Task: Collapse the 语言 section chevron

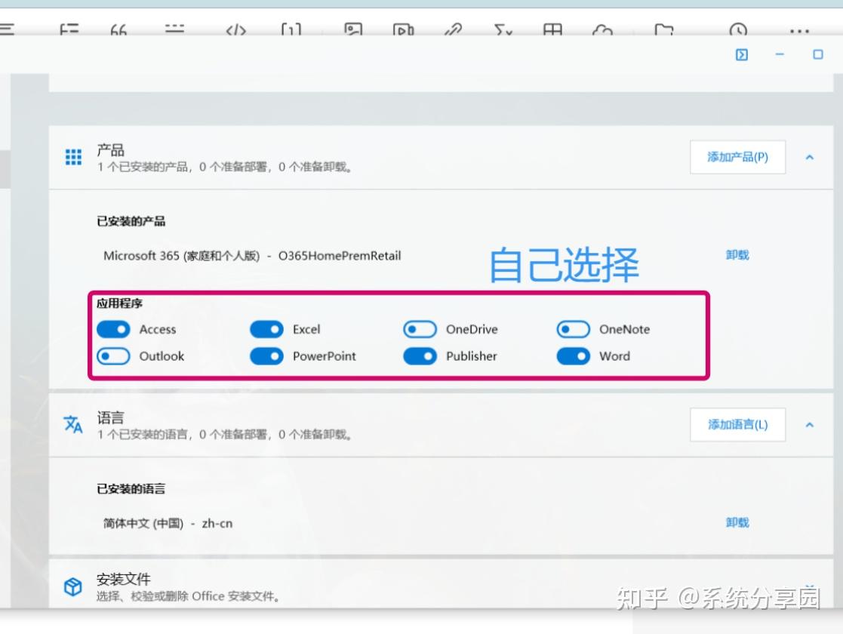Action: (x=810, y=425)
